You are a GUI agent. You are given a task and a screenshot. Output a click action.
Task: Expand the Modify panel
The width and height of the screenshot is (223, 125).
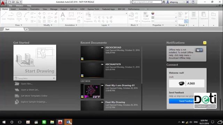[x=48, y=25]
